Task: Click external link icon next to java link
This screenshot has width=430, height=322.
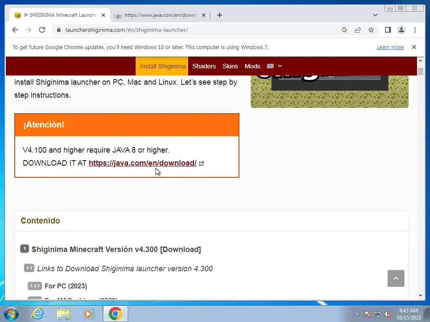Action: click(x=202, y=164)
